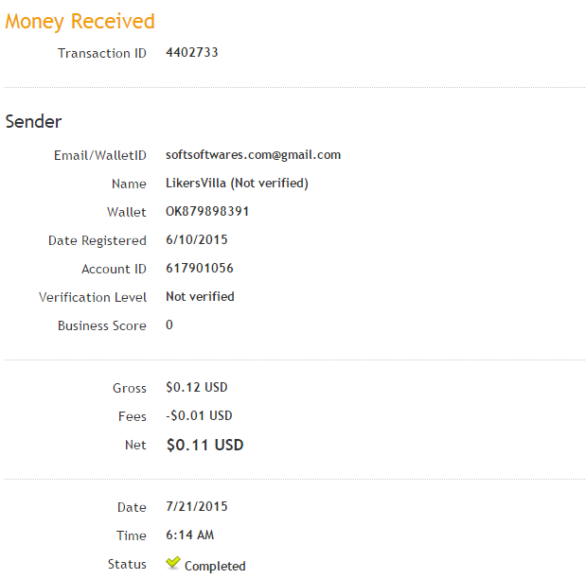Click the Transaction ID field label
586x579 pixels.
pos(102,53)
